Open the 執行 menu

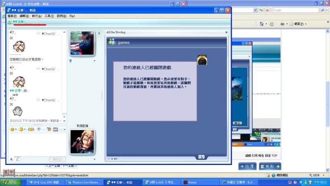37,16
